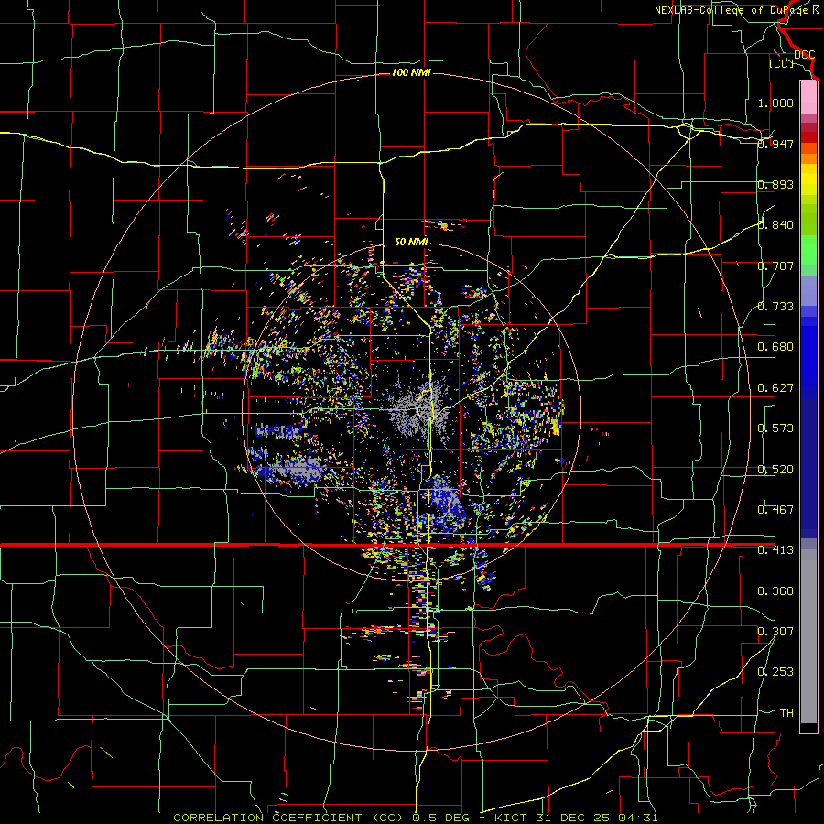Click the 100 NMI range ring label
824x824 pixels.
(411, 72)
